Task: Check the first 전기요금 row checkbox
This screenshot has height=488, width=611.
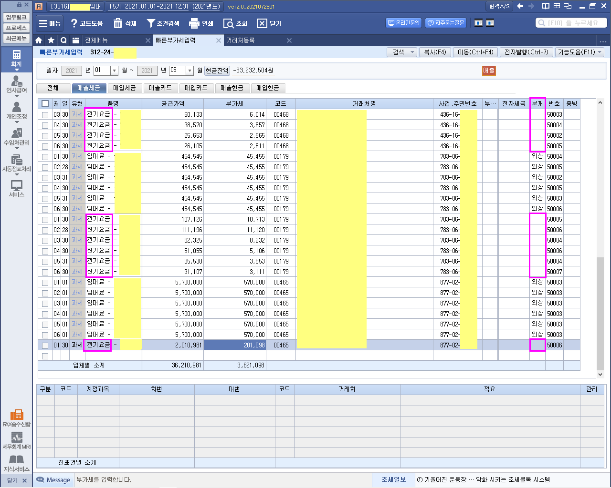Action: [45, 115]
